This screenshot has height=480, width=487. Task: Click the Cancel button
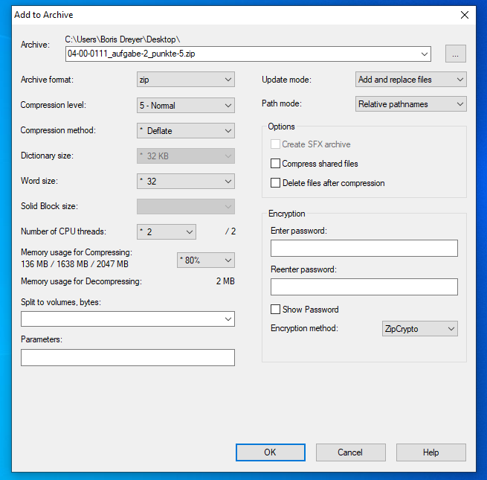coord(350,452)
